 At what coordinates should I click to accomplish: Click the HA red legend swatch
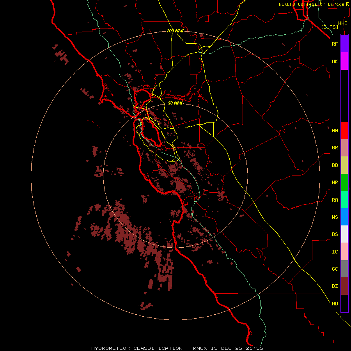click(x=344, y=130)
